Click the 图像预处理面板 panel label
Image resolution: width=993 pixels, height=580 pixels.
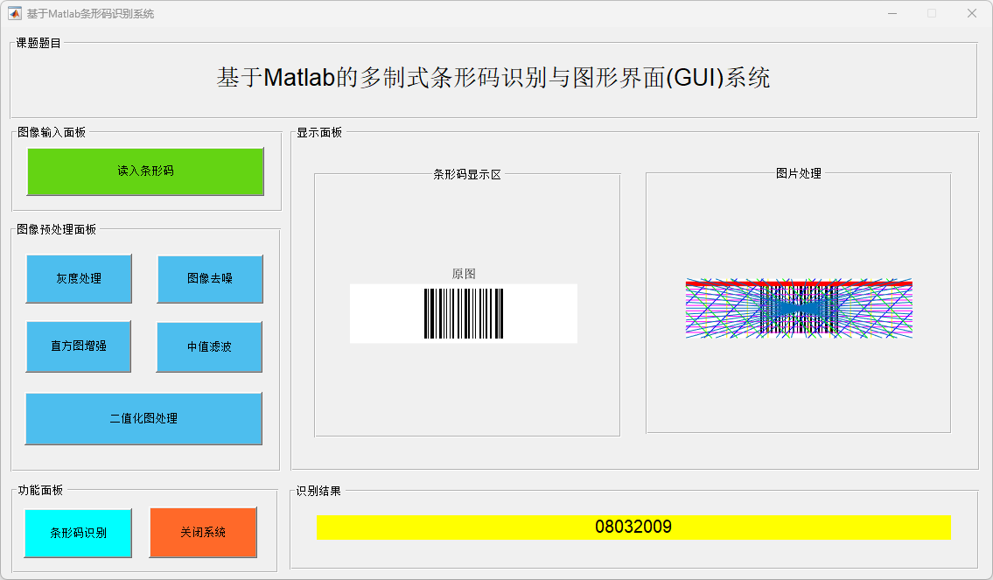57,229
